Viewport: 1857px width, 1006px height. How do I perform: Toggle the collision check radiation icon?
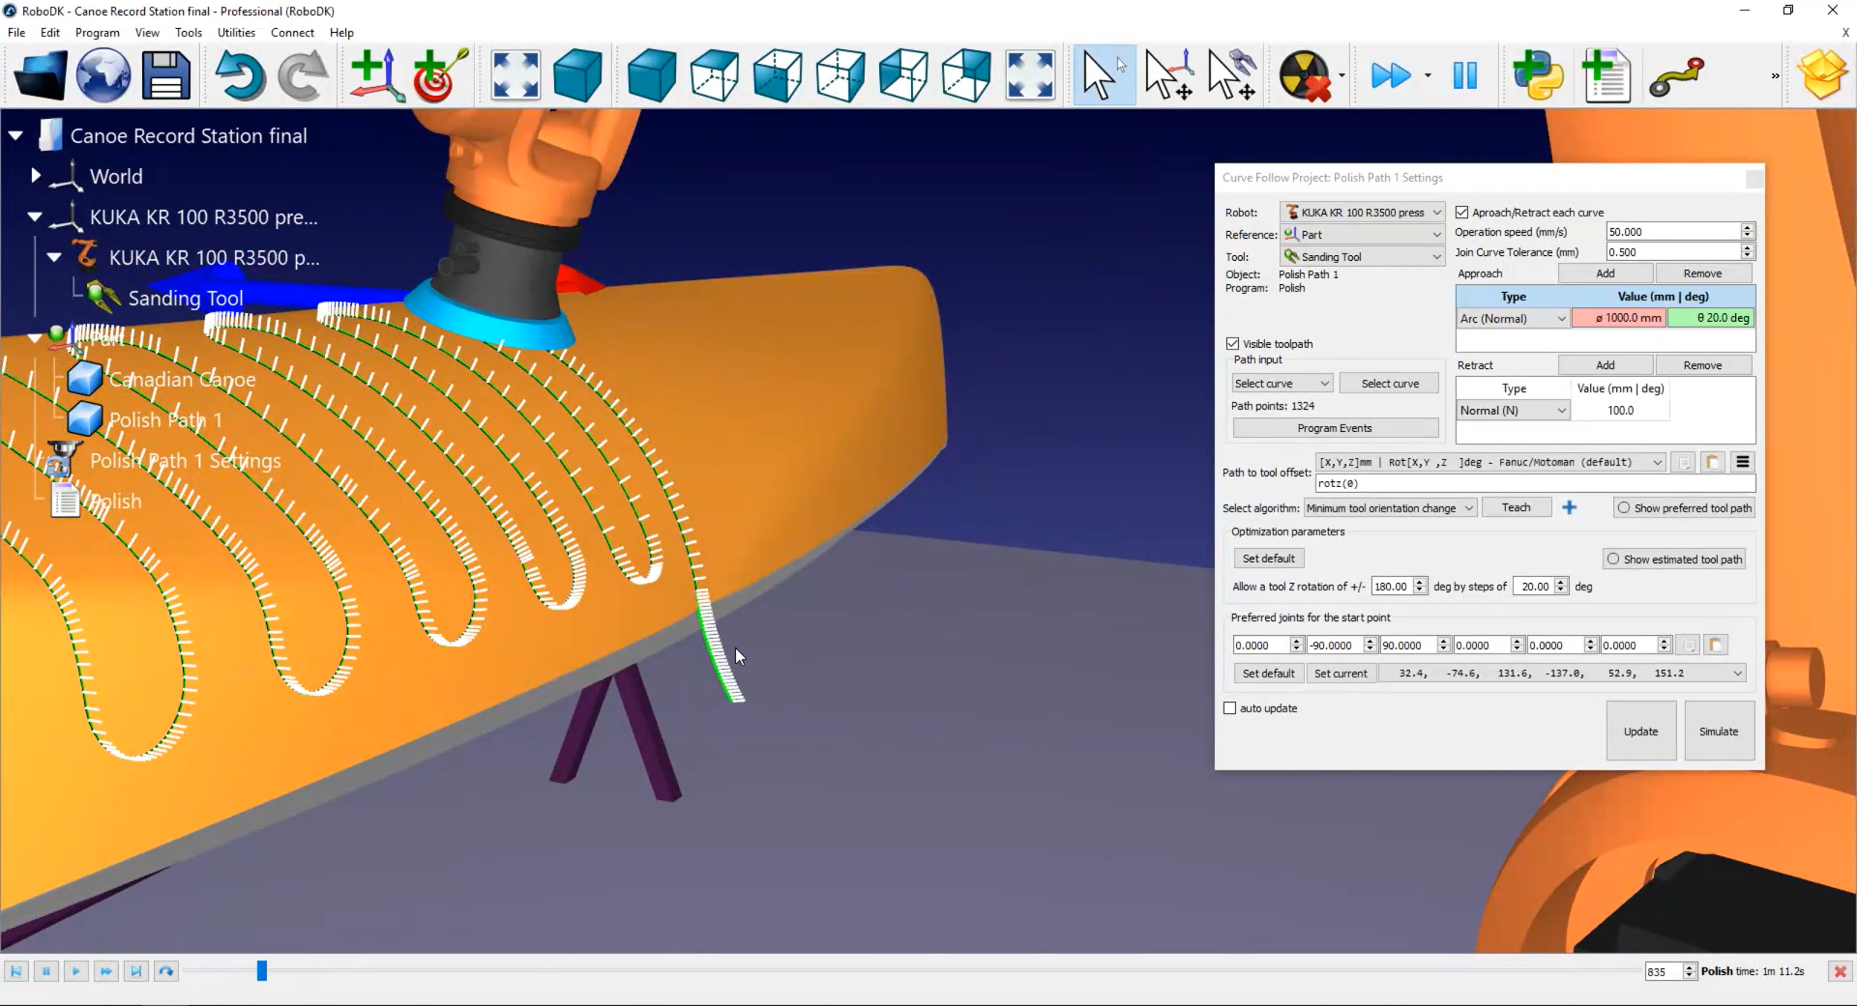pyautogui.click(x=1305, y=75)
